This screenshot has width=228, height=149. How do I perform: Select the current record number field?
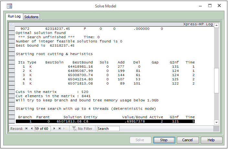(42, 129)
